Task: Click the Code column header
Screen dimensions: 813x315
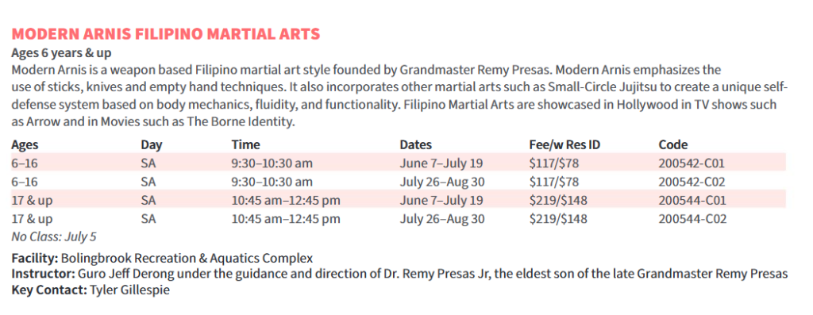Action: (x=673, y=144)
